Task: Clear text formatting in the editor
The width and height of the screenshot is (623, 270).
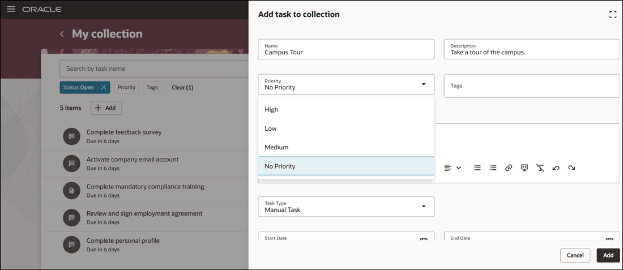Action: tap(540, 168)
